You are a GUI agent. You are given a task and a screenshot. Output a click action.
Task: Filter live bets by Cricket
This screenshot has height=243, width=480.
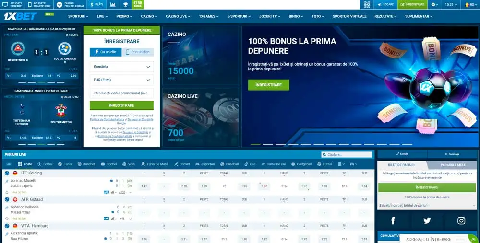182,164
